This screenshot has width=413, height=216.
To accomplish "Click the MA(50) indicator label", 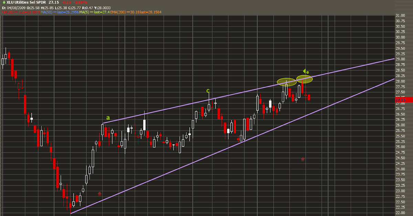I will [x=46, y=12].
